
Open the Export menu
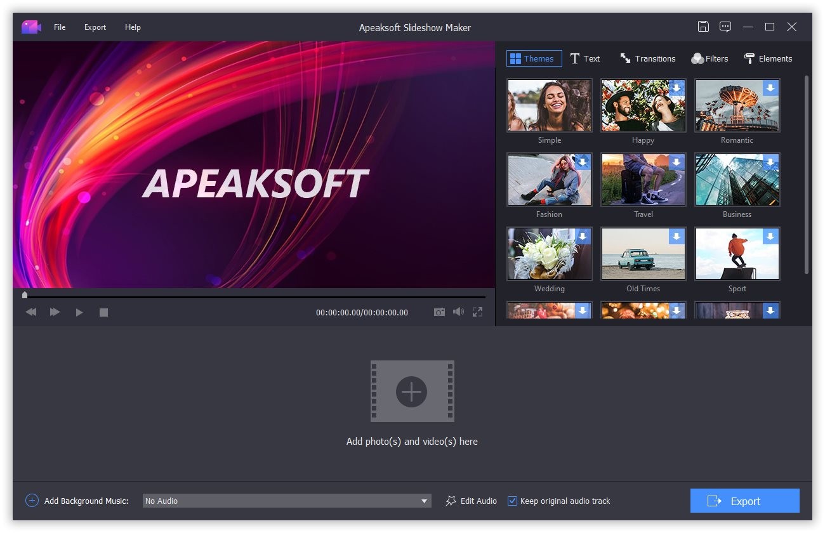tap(95, 27)
